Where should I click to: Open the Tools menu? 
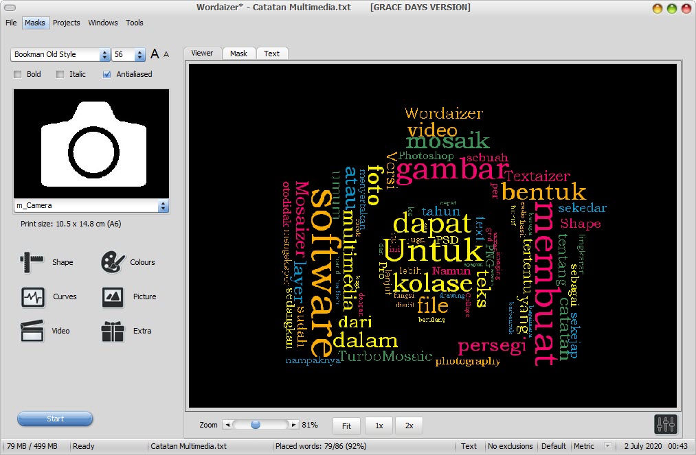[x=134, y=23]
